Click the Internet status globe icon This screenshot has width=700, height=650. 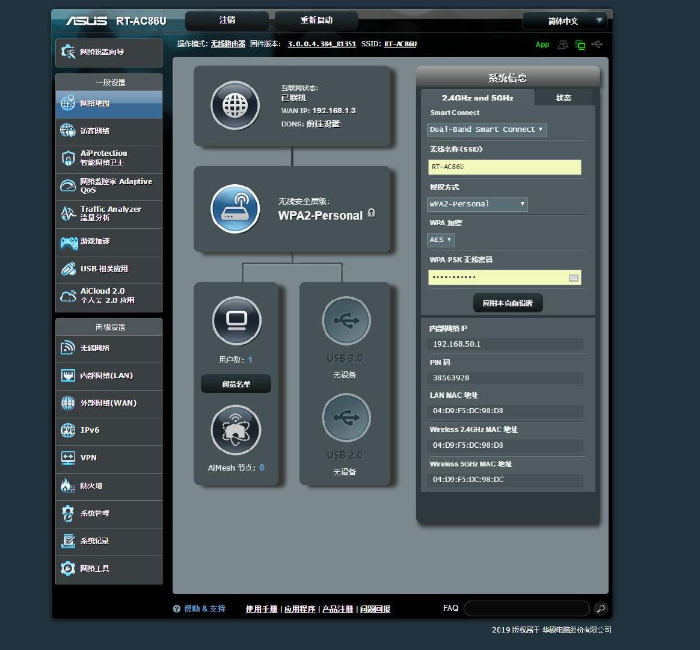(235, 106)
